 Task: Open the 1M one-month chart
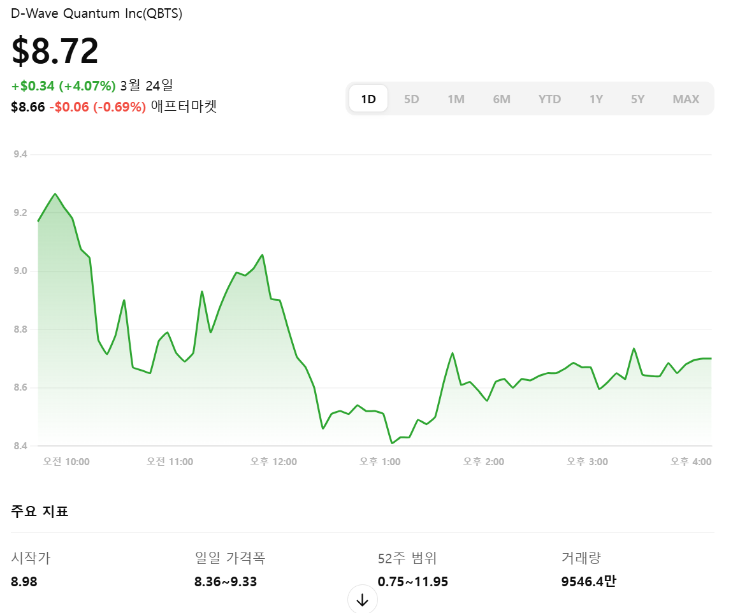pyautogui.click(x=456, y=99)
